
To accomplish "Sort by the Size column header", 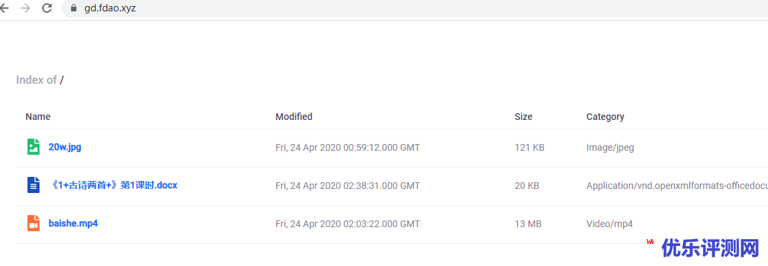I will [x=523, y=117].
